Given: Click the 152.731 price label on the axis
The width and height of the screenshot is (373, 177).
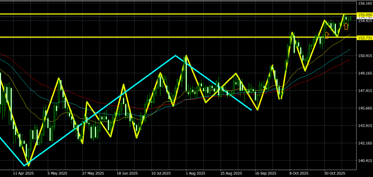Looking at the screenshot, I should [x=365, y=38].
